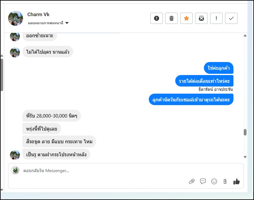Screen dimensions: 254x200
Task: Click avatar next to 'เป็นรู ตามฝากระโปรงหน้าหลัง'
Action: pos(15,155)
